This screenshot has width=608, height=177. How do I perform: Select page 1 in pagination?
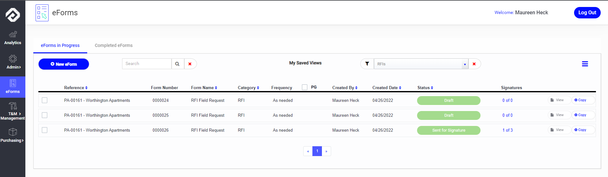coord(317,151)
